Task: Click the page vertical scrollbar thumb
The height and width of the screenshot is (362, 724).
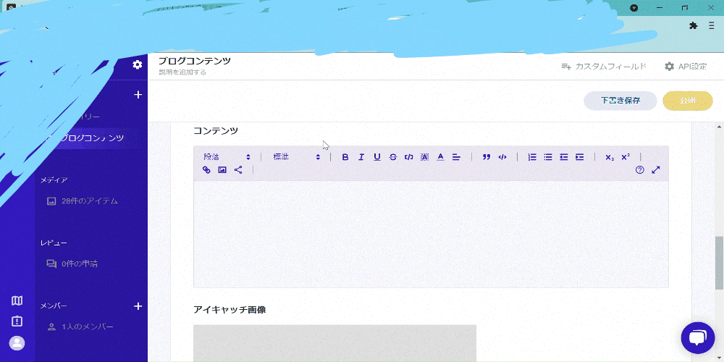Action: pyautogui.click(x=719, y=264)
